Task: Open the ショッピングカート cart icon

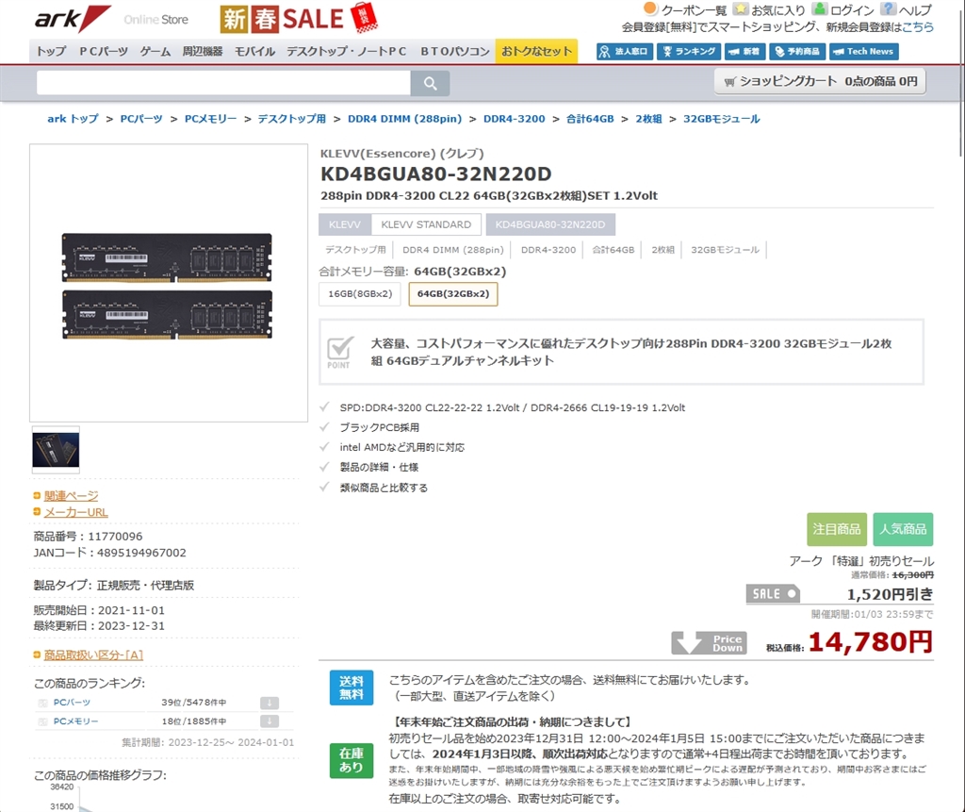Action: (731, 81)
